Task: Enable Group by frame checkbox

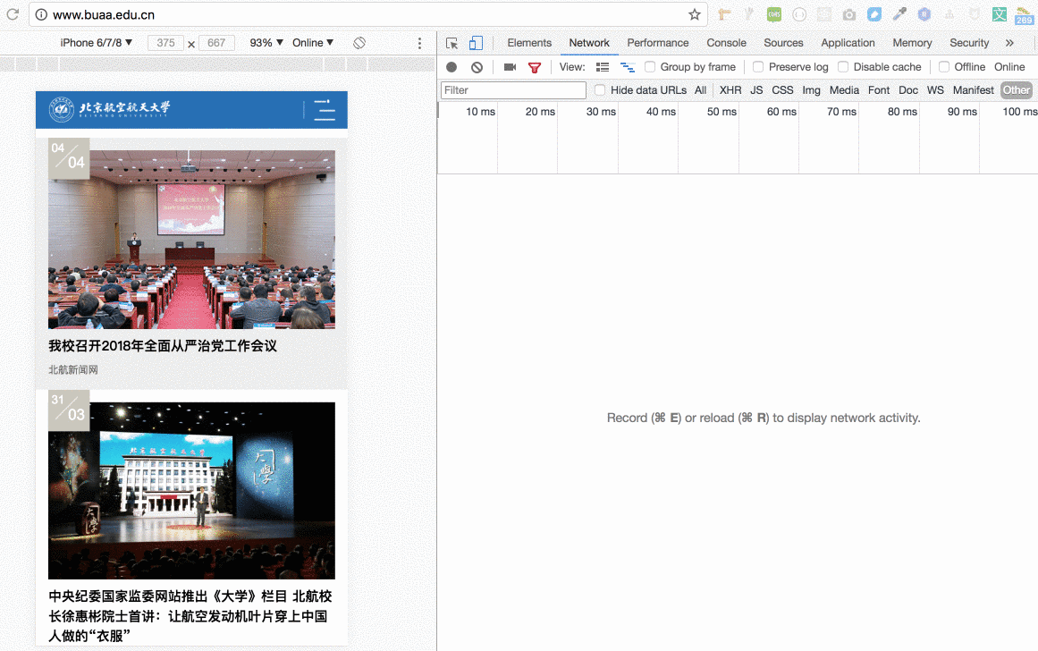Action: (650, 67)
